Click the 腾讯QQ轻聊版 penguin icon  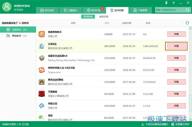point(42,82)
